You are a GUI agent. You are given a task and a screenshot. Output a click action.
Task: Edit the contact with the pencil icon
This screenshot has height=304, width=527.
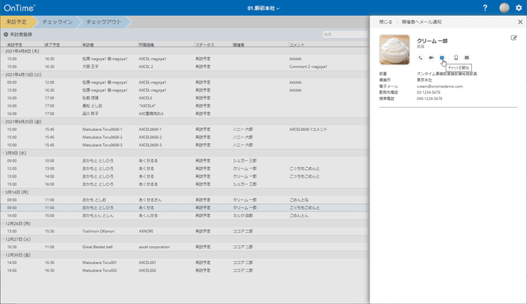pyautogui.click(x=513, y=38)
